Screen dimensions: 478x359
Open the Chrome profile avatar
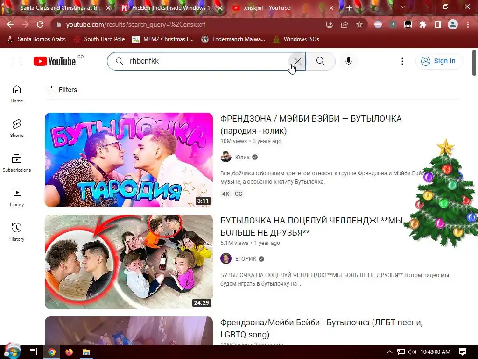click(x=453, y=24)
